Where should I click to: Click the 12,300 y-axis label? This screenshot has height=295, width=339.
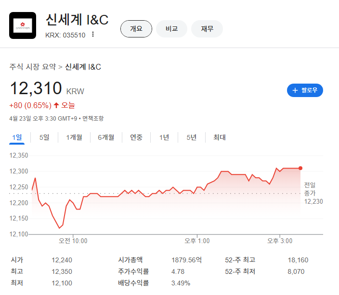click(19, 171)
